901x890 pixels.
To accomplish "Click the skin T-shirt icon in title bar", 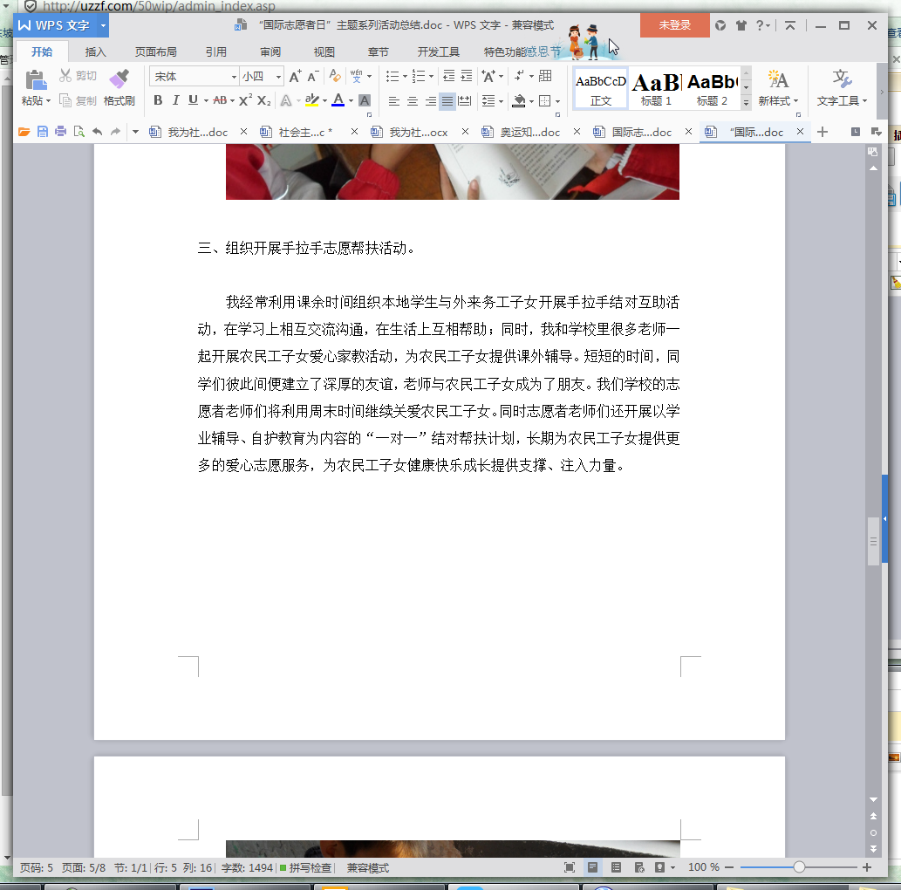I will (x=741, y=25).
